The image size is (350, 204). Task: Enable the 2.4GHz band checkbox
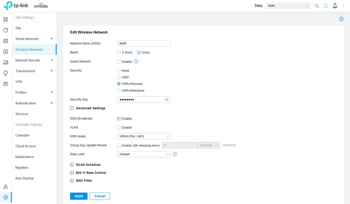click(119, 52)
